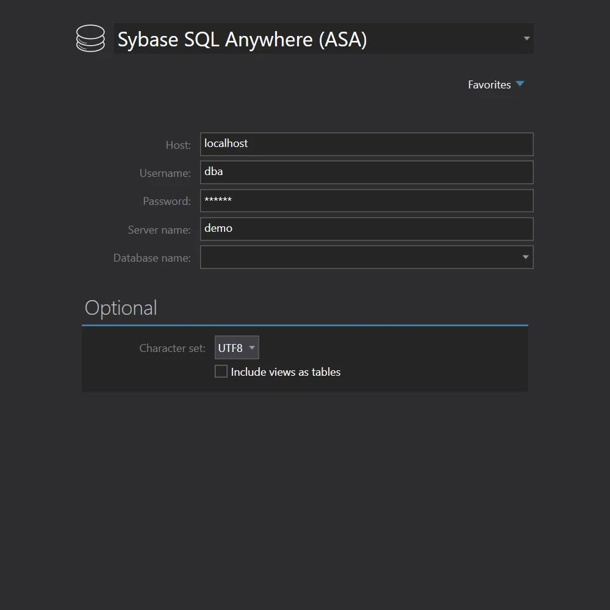Click the Server name field showing demo

(x=366, y=228)
